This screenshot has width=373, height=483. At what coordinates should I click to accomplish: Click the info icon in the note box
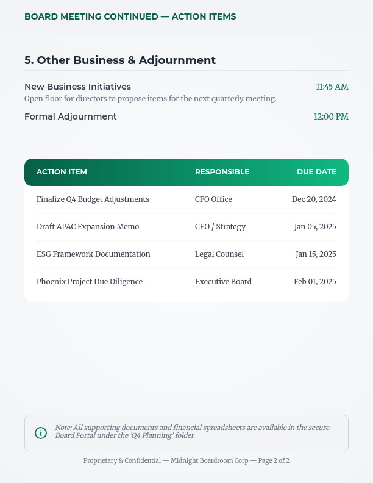[41, 433]
